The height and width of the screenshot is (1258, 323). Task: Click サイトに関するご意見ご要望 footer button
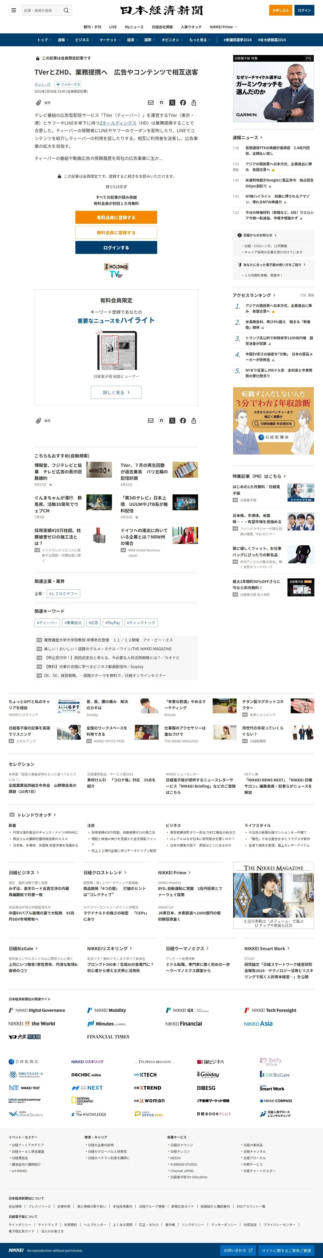(286, 1250)
